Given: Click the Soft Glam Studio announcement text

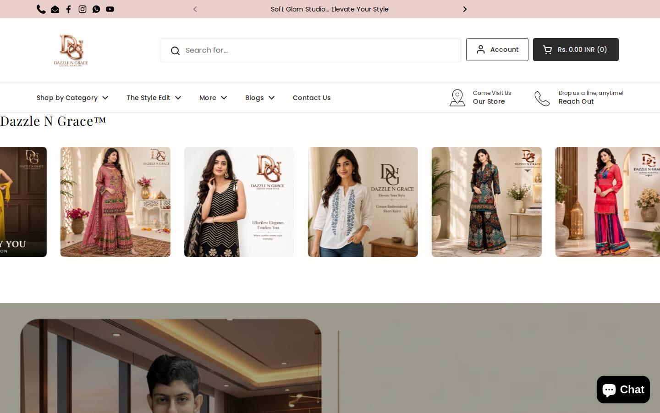Looking at the screenshot, I should (330, 9).
